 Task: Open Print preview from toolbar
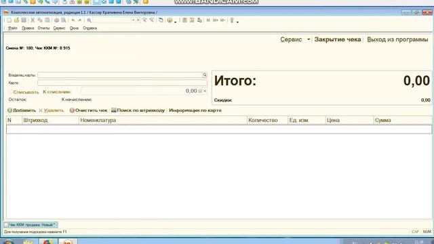click(x=64, y=20)
